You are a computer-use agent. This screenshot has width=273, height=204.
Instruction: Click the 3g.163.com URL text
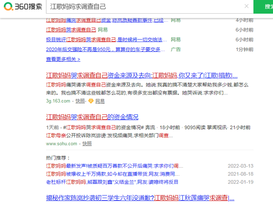tap(58, 101)
